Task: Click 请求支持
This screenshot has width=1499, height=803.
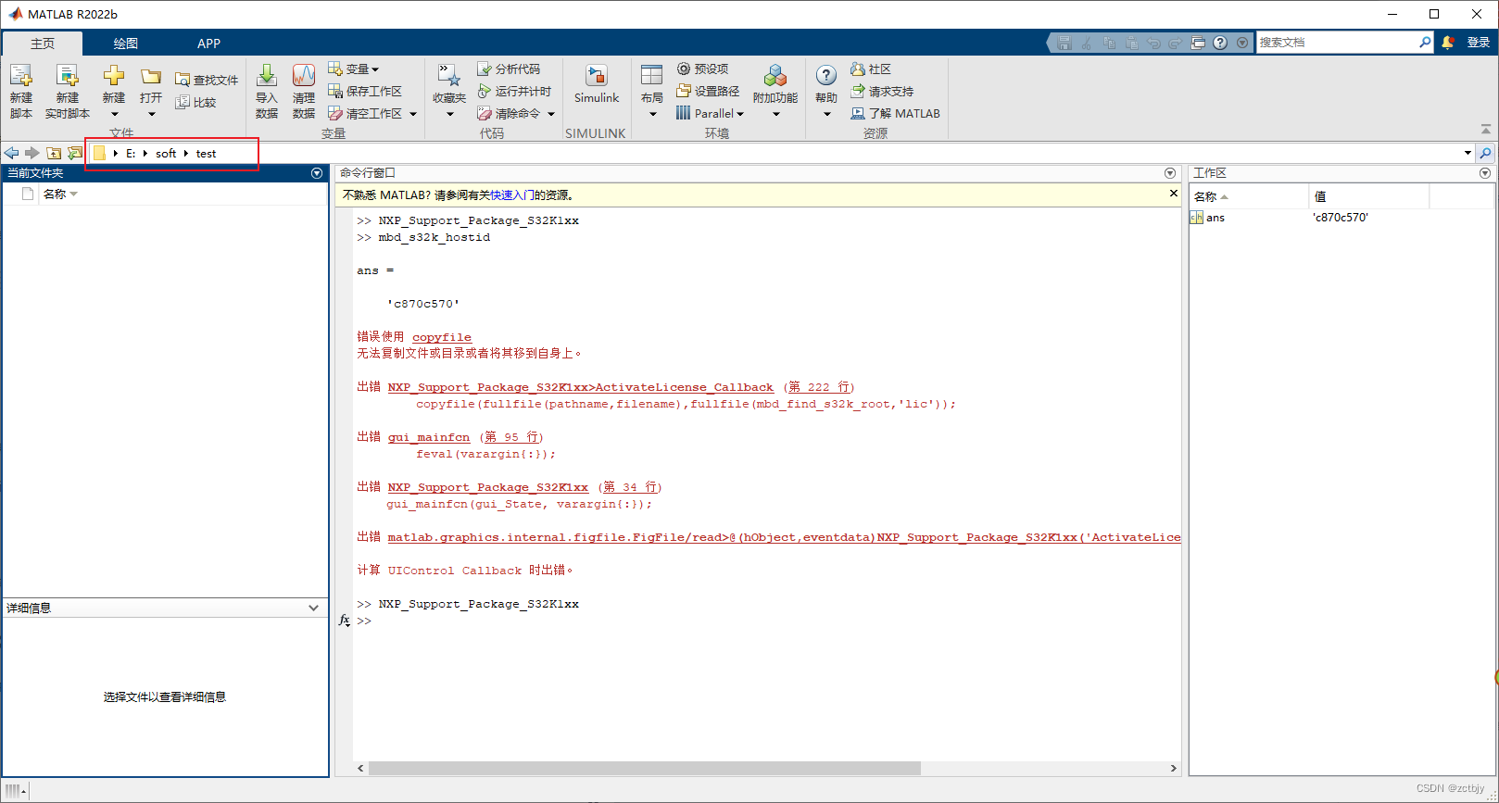Action: [x=882, y=92]
